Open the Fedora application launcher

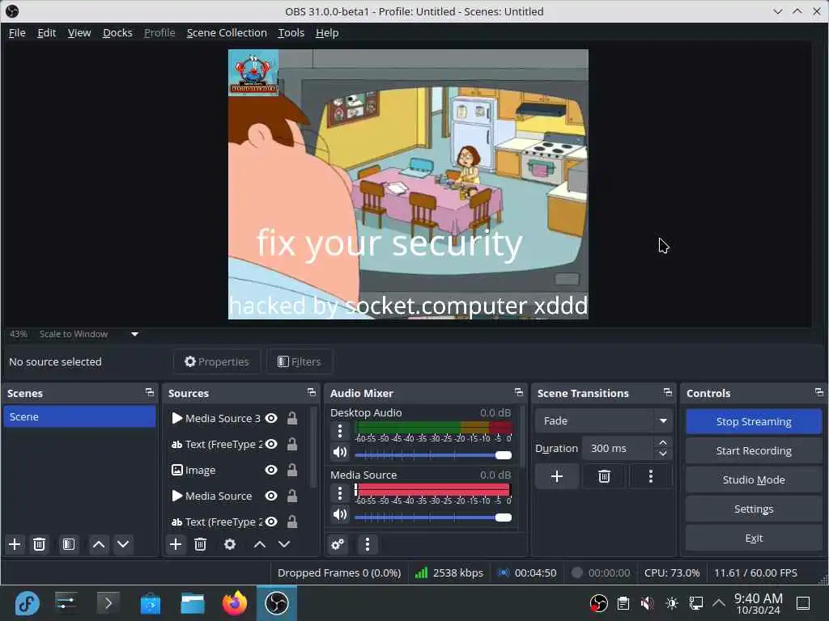27,603
